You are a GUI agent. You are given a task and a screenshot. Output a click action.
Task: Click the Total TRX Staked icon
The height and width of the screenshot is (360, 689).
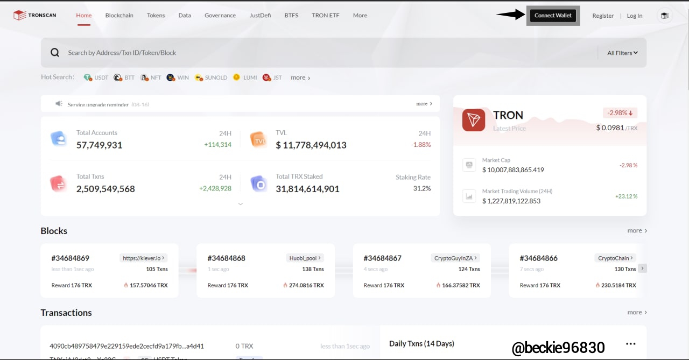[x=259, y=183]
